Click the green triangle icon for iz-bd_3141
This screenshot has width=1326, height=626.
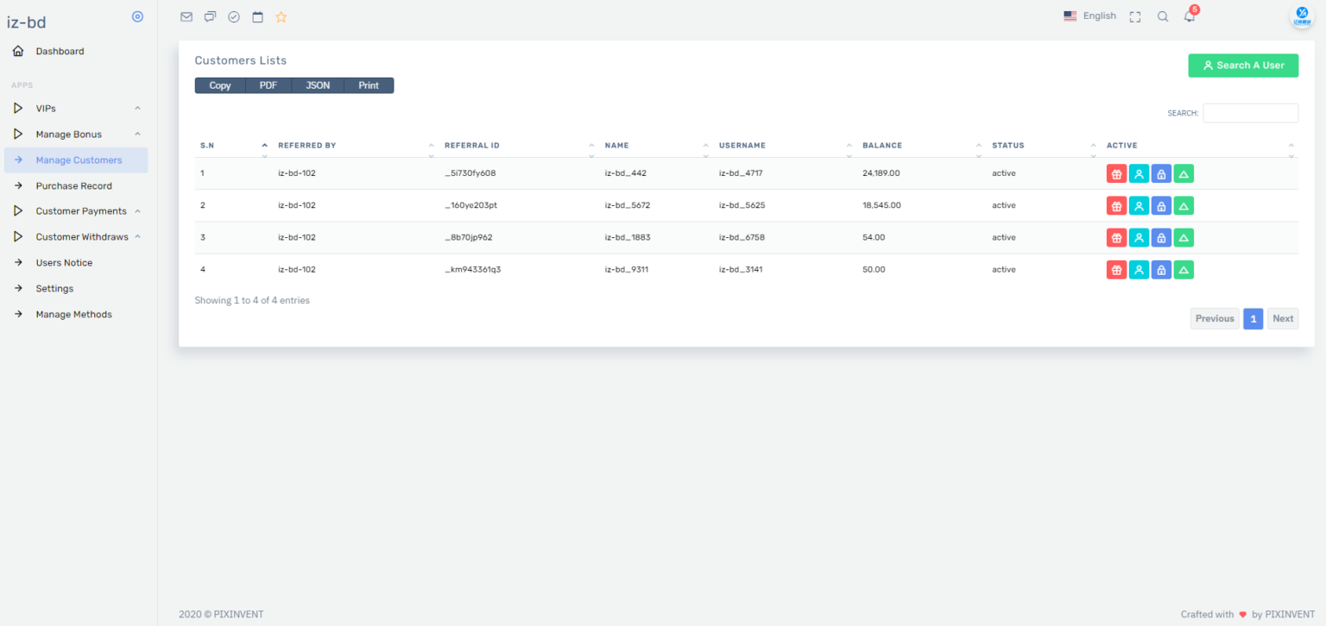tap(1184, 270)
